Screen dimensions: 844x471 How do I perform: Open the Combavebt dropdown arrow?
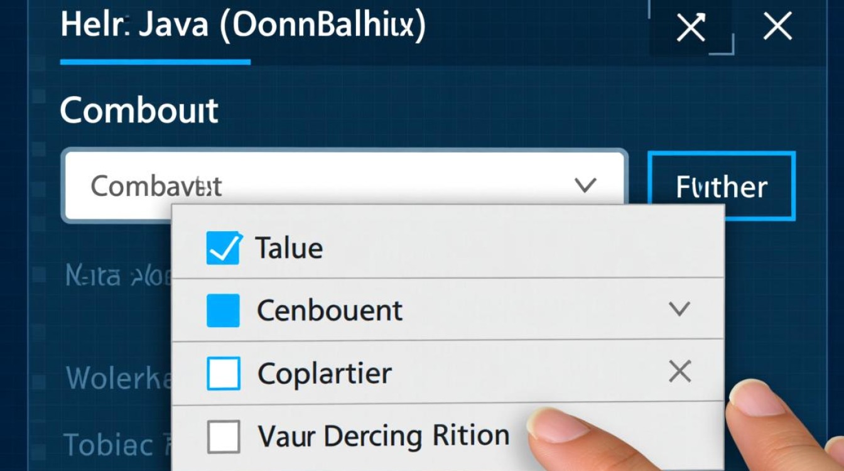585,185
